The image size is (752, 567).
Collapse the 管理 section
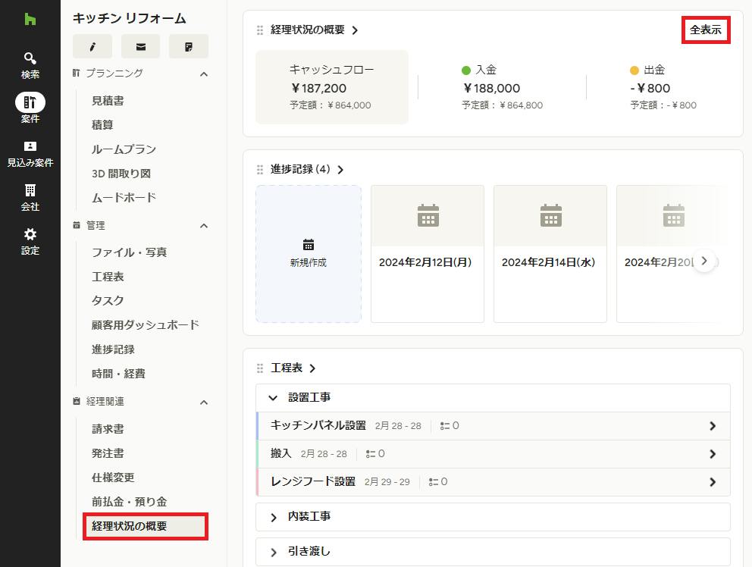204,226
